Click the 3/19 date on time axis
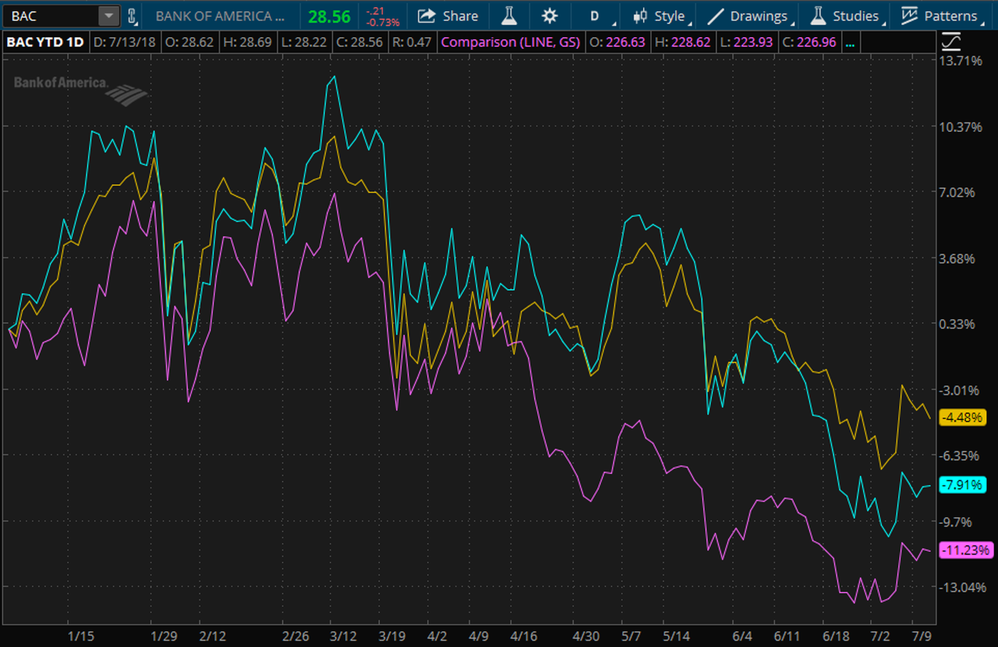 click(x=392, y=636)
